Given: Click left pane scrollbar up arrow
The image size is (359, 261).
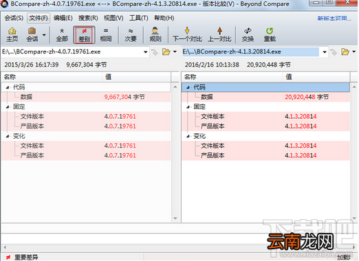Looking at the screenshot, I should point(175,87).
